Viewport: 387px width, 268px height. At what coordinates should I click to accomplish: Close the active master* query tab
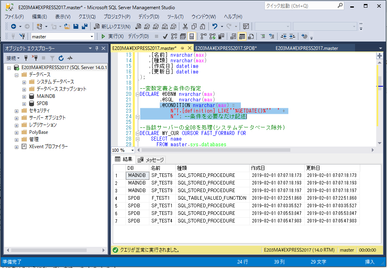190,48
